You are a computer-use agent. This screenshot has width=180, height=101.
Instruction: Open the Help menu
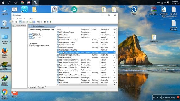(31, 19)
